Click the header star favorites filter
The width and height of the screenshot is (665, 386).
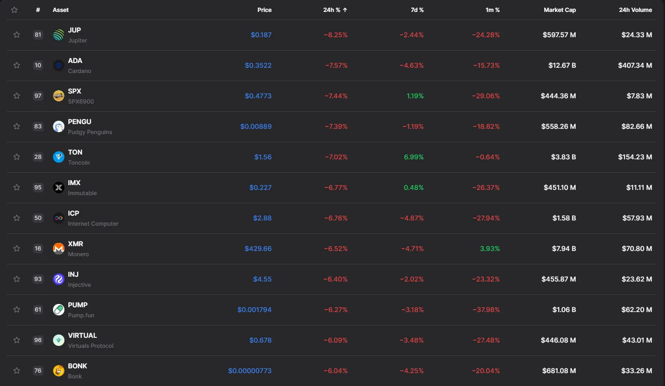coord(14,10)
